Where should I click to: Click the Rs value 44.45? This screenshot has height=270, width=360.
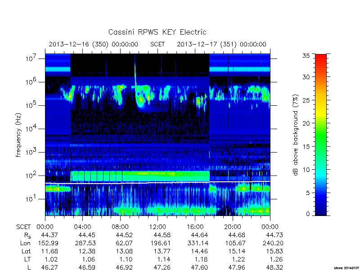pyautogui.click(x=87, y=235)
